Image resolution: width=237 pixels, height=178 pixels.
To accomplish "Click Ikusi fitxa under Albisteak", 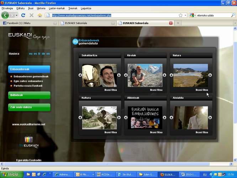I will pos(156,132).
